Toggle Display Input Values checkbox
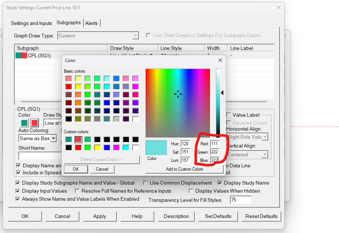The image size is (339, 233). click(18, 191)
